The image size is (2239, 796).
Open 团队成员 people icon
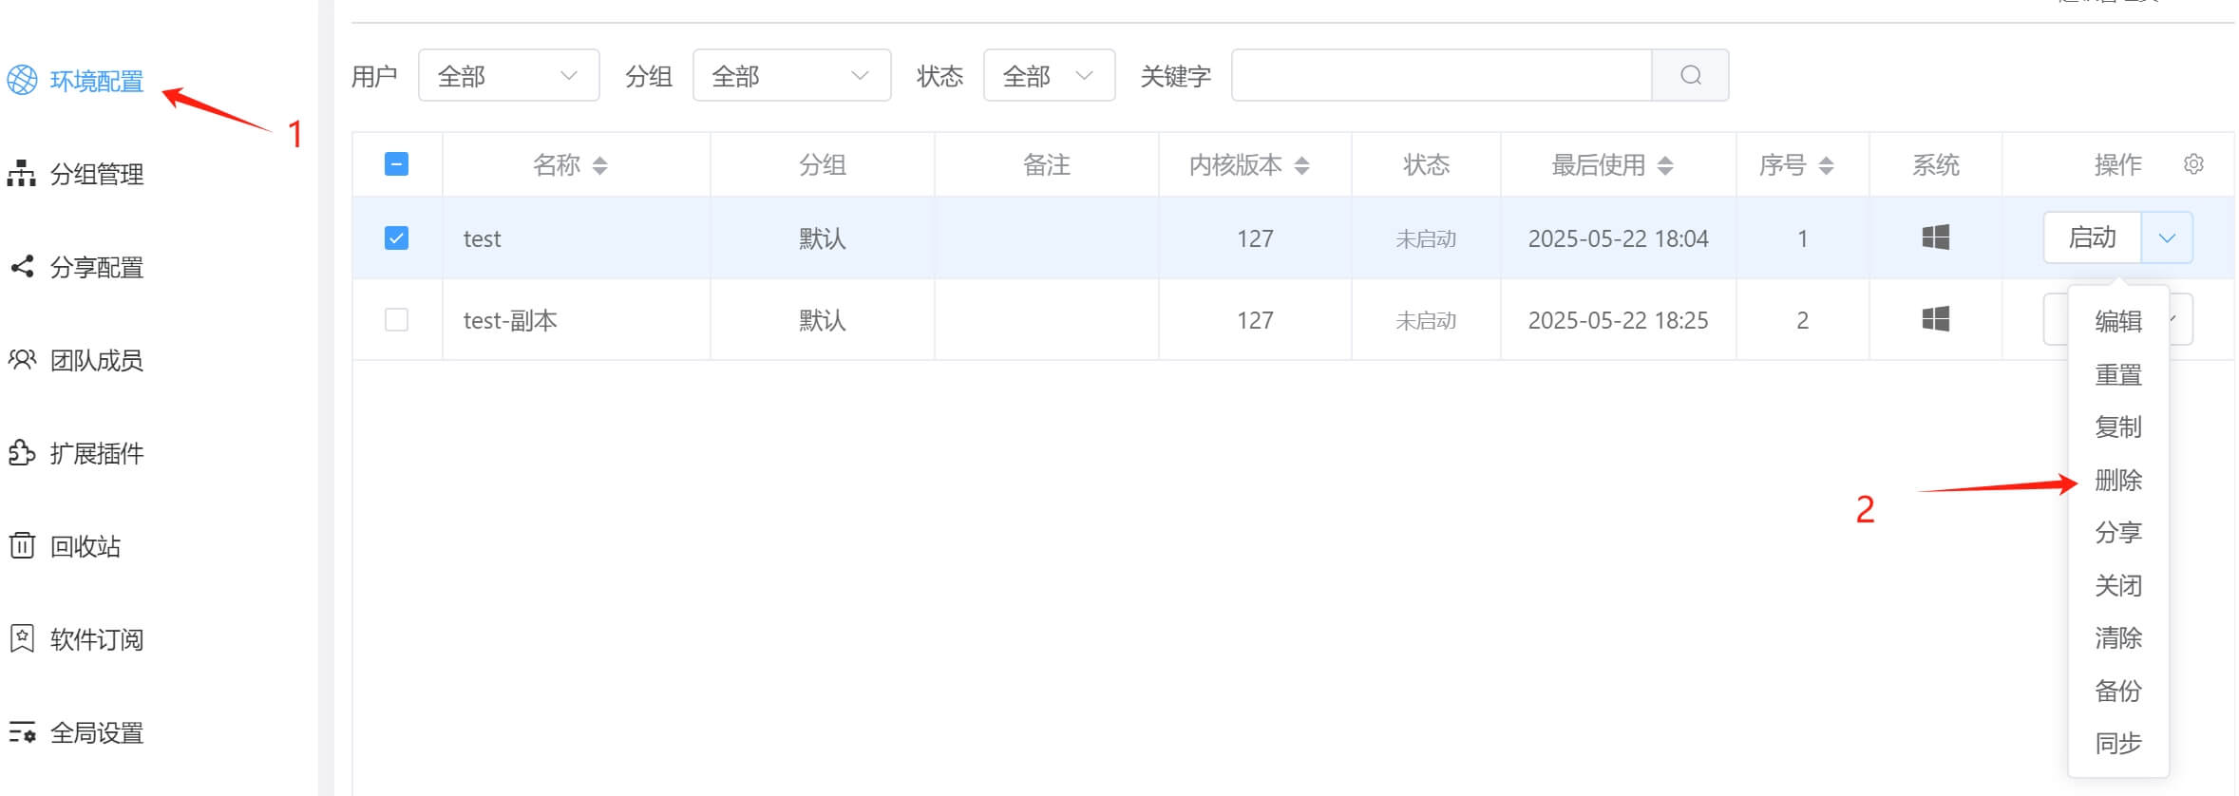pos(22,360)
